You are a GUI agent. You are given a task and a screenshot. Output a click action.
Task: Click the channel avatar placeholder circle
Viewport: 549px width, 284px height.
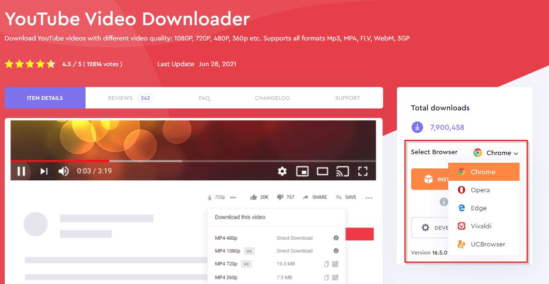(x=35, y=224)
